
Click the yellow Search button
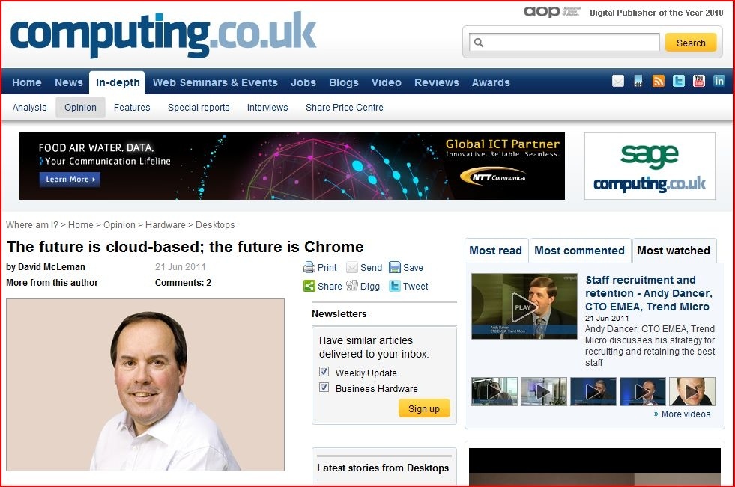[x=691, y=43]
